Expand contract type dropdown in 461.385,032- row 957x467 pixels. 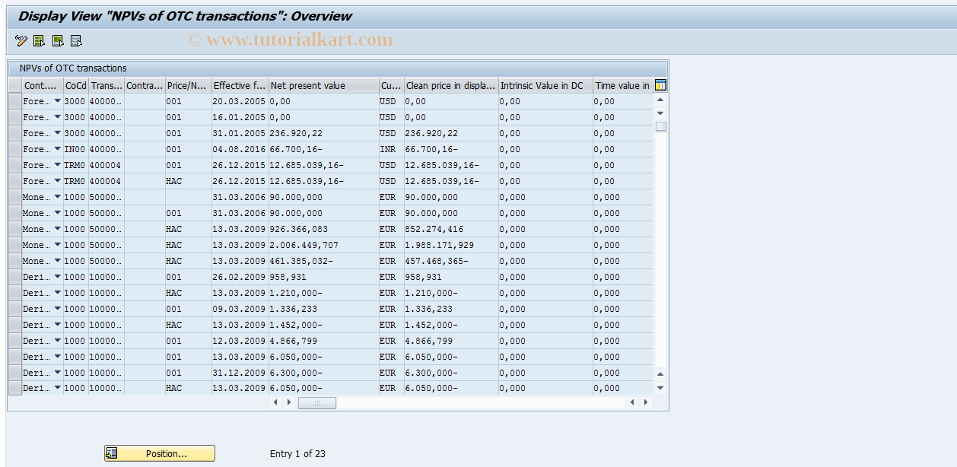click(x=57, y=261)
